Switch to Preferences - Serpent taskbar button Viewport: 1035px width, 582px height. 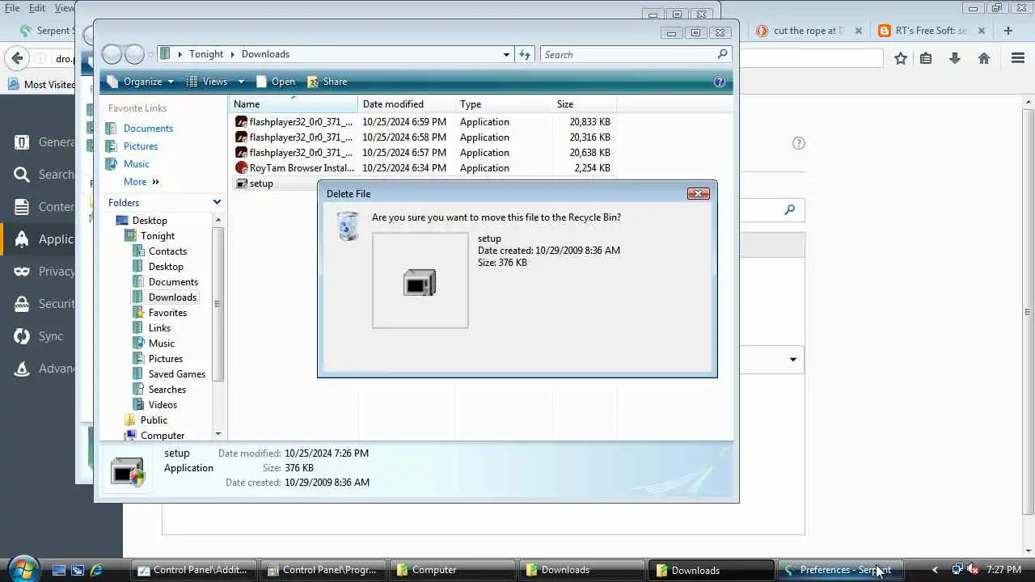click(x=841, y=570)
